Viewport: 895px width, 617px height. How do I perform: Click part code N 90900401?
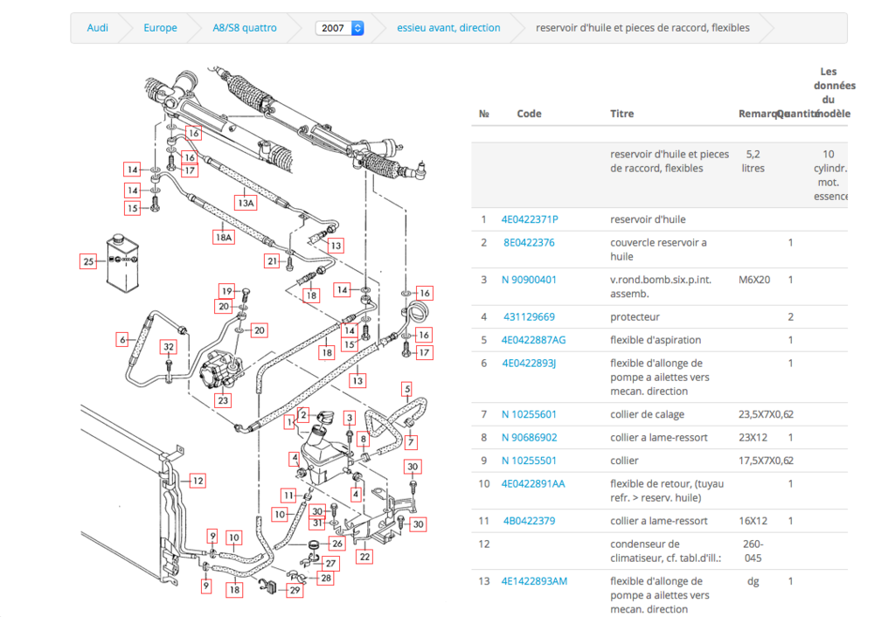(x=529, y=280)
